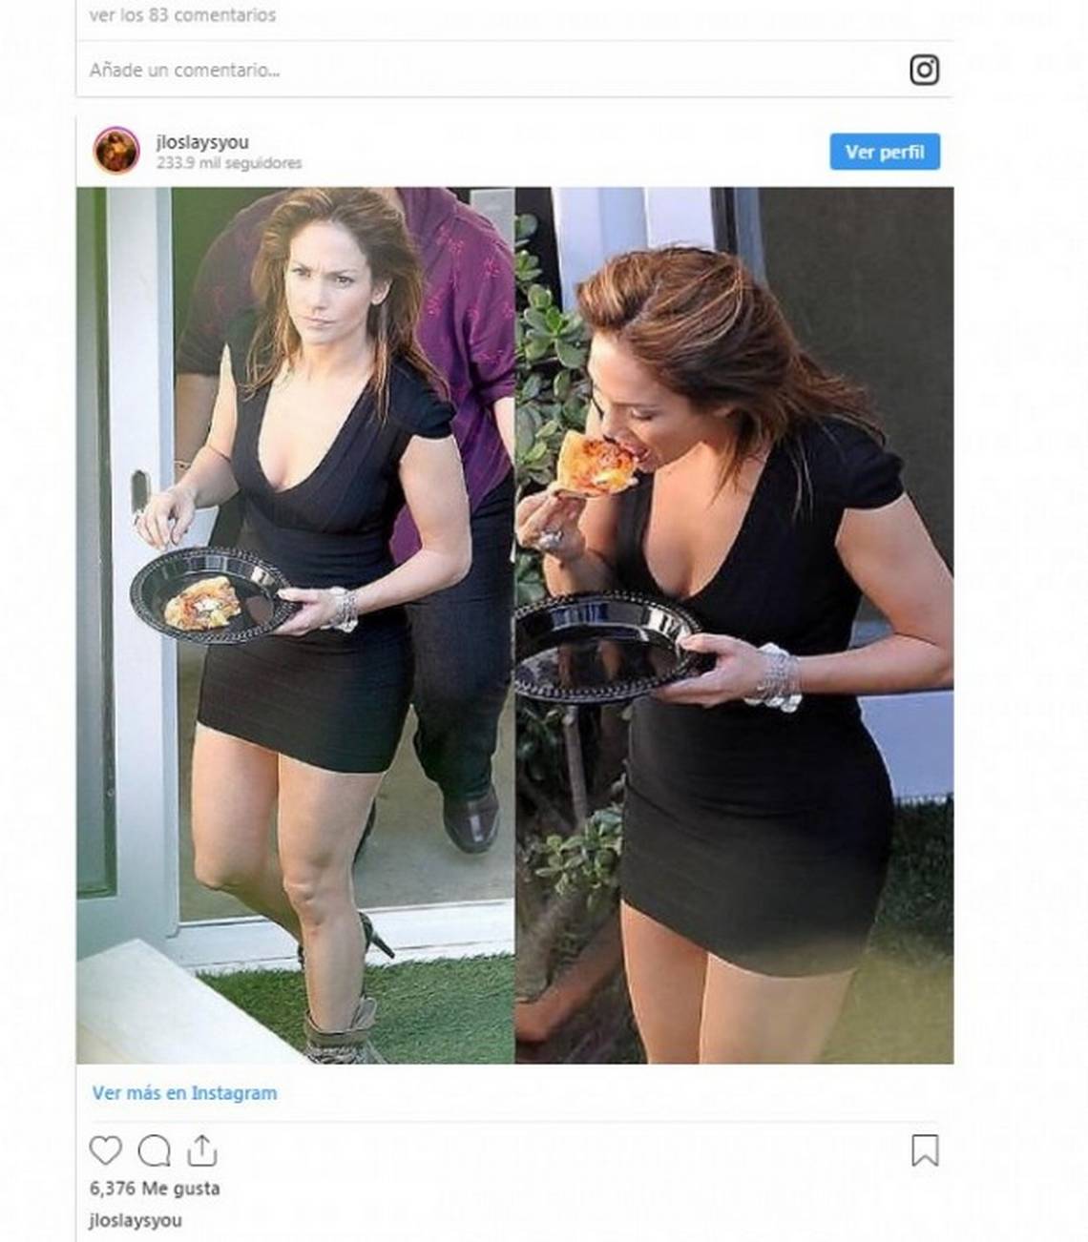Share the post with share icon
Screen dimensions: 1088x1242
[x=202, y=1150]
